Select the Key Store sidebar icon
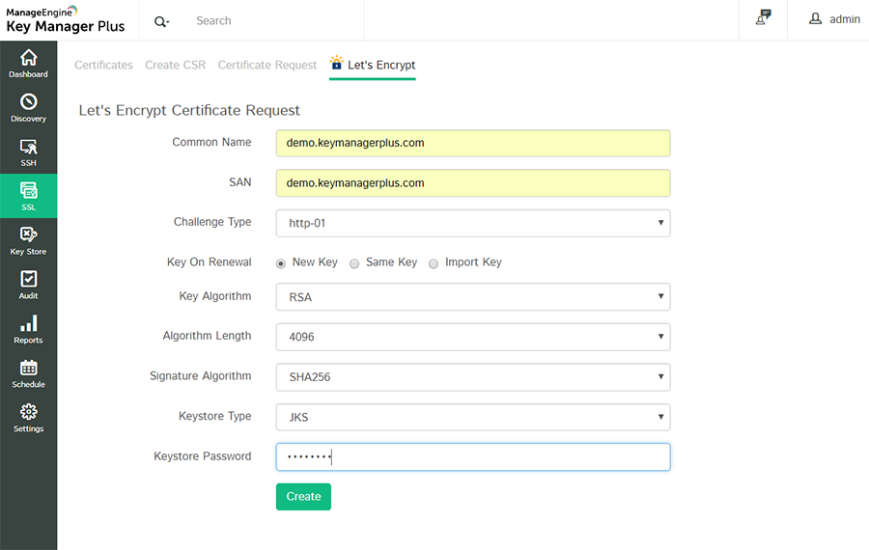Image resolution: width=869 pixels, height=550 pixels. click(x=28, y=240)
